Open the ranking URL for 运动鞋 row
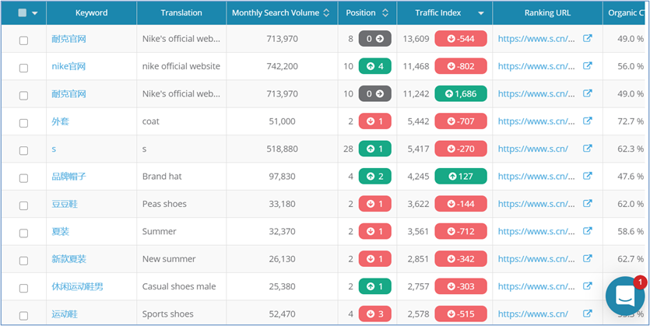Screen dimensions: 650x326 click(x=533, y=314)
